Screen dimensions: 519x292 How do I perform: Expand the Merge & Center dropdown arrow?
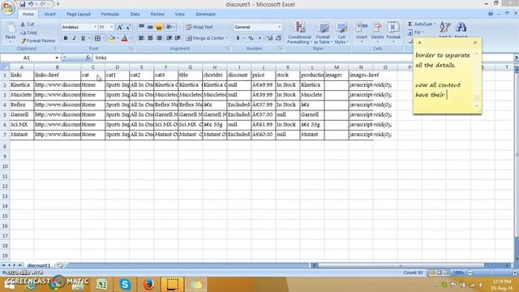click(227, 38)
